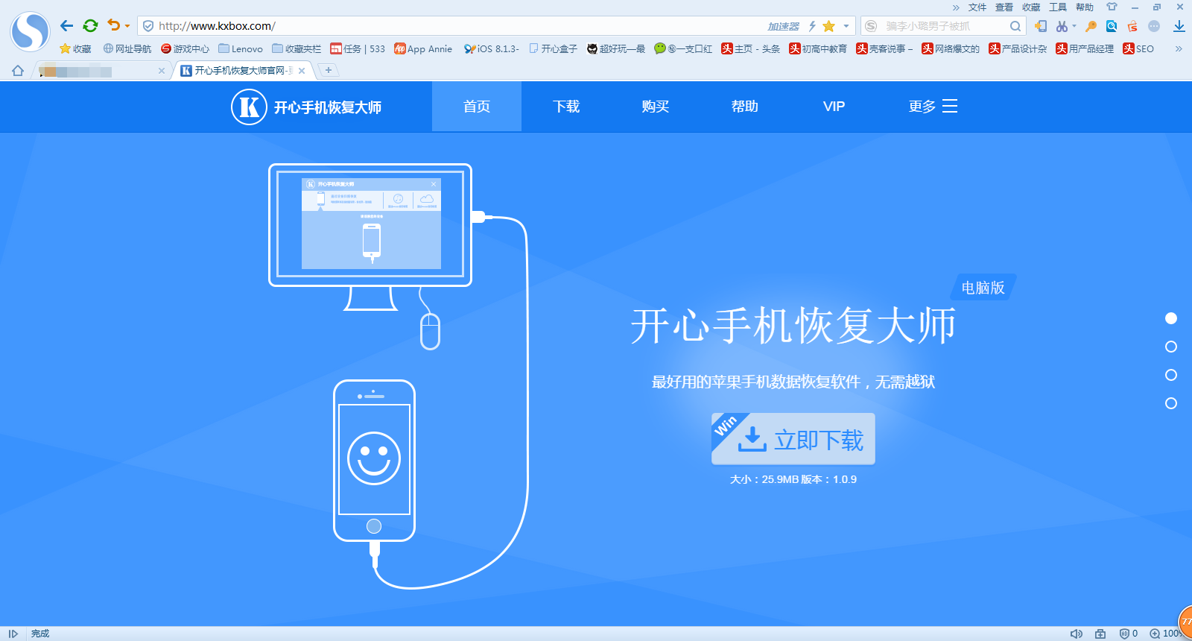Click the 加速器 accelerator label
Image resolution: width=1192 pixels, height=641 pixels.
click(783, 26)
